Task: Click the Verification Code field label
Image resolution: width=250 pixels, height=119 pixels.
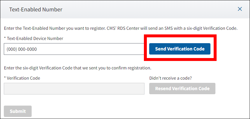Action: (23, 78)
